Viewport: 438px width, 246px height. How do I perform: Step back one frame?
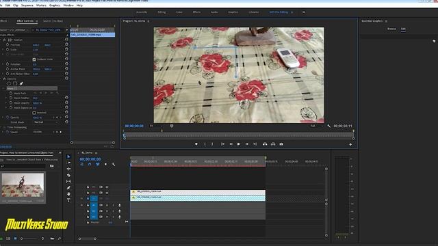coord(231,144)
